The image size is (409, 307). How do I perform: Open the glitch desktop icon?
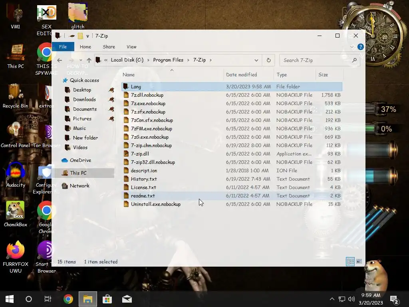(78, 16)
